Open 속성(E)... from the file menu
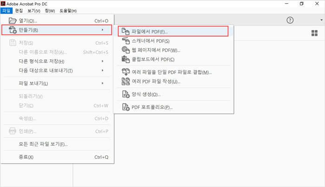 pos(57,118)
